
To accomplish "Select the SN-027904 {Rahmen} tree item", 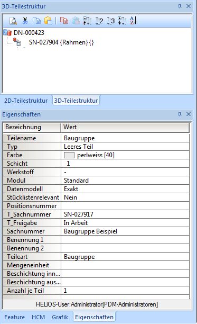I will 61,42.
